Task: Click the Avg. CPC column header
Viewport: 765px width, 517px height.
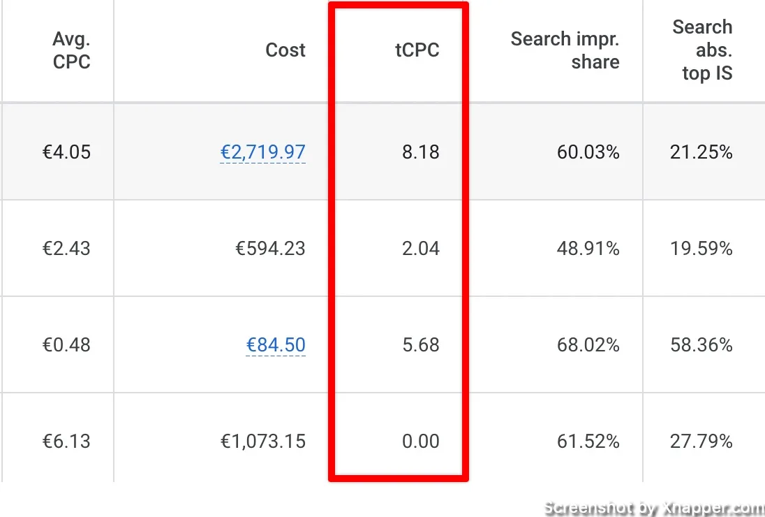Action: [71, 50]
